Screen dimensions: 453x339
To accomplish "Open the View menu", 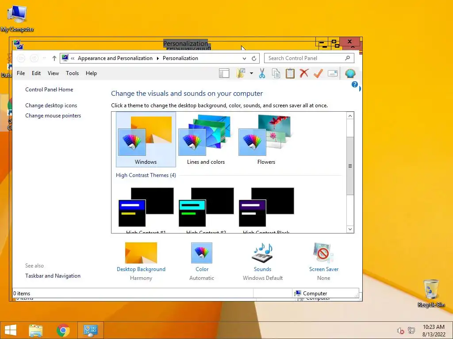I will tap(53, 73).
